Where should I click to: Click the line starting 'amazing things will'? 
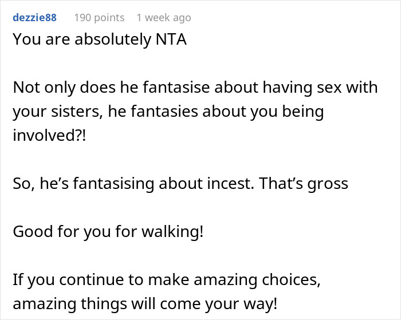pyautogui.click(x=145, y=304)
